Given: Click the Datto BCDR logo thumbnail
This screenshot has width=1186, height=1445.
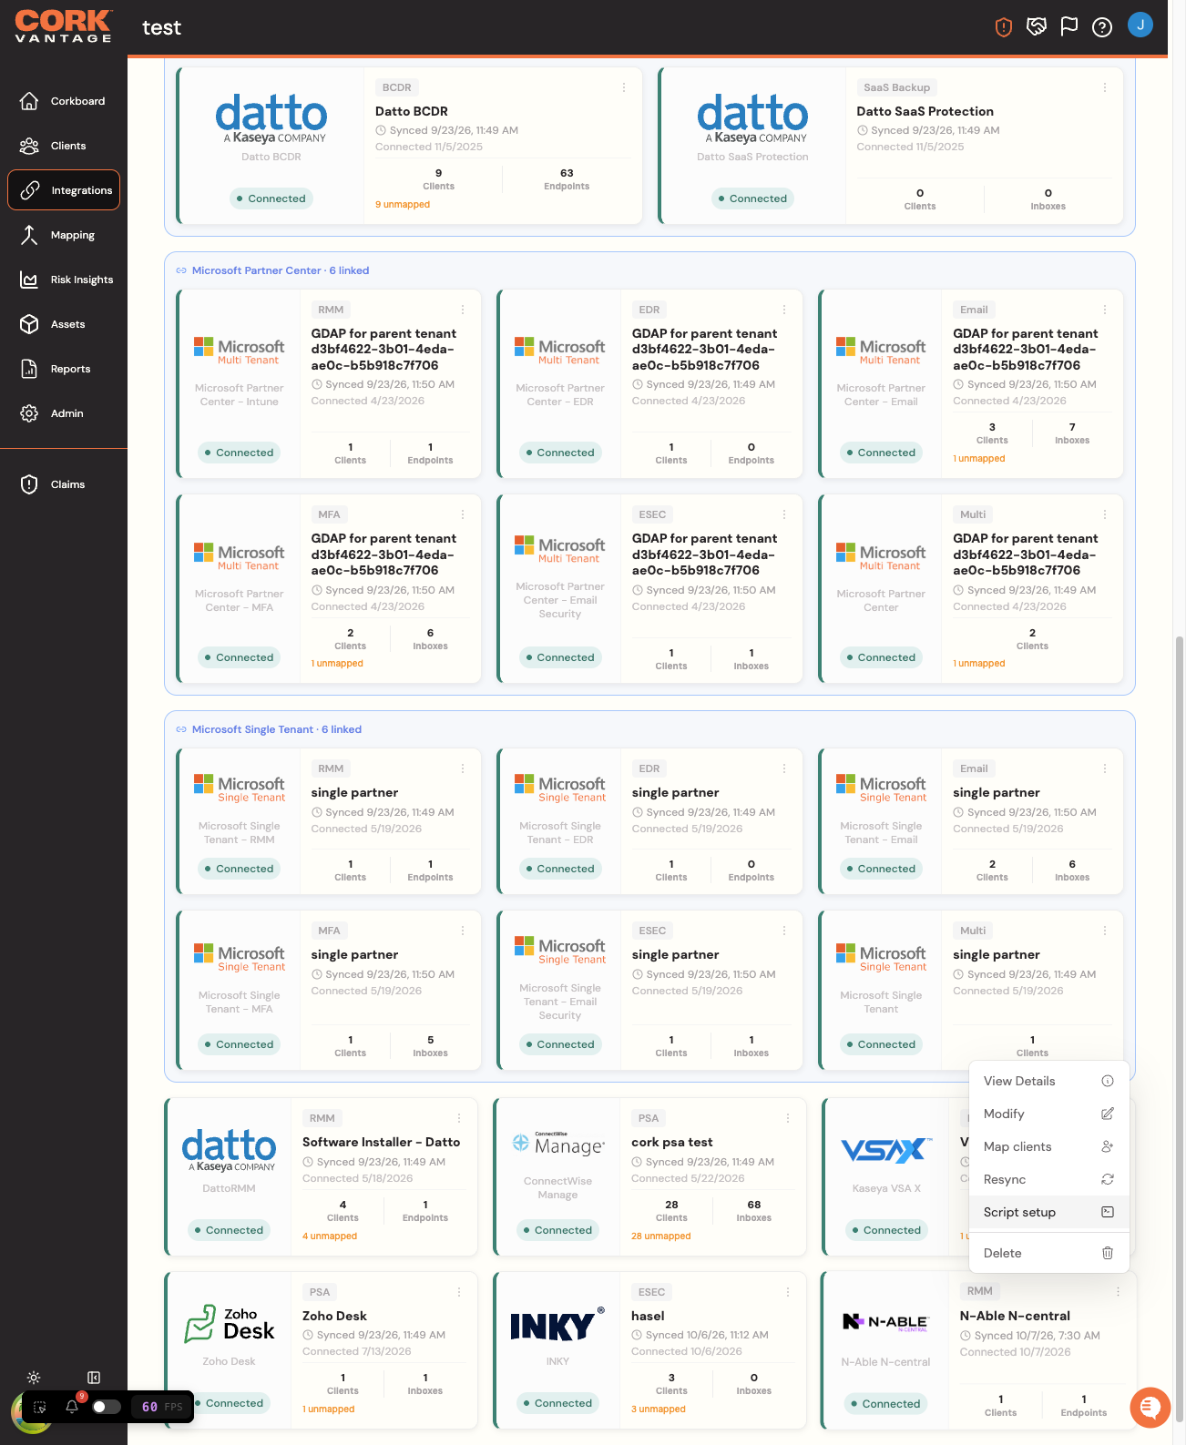Looking at the screenshot, I should (x=271, y=118).
